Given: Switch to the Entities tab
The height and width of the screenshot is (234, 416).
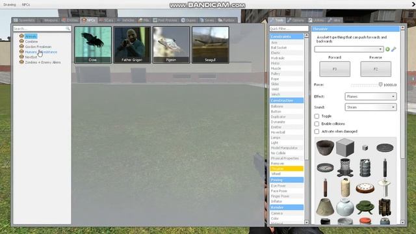Looking at the screenshot, I should coord(70,20).
